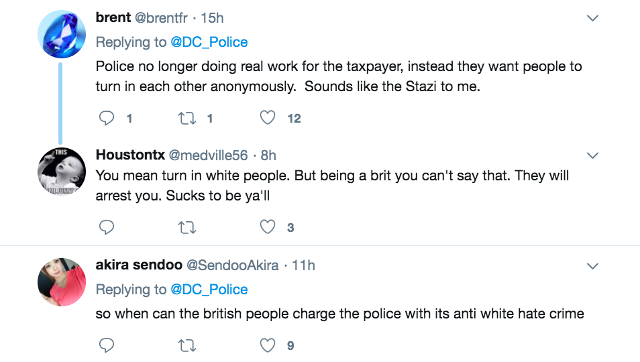Retweet Houstontx's tweet
Image resolution: width=640 pixels, height=362 pixels.
[x=187, y=227]
